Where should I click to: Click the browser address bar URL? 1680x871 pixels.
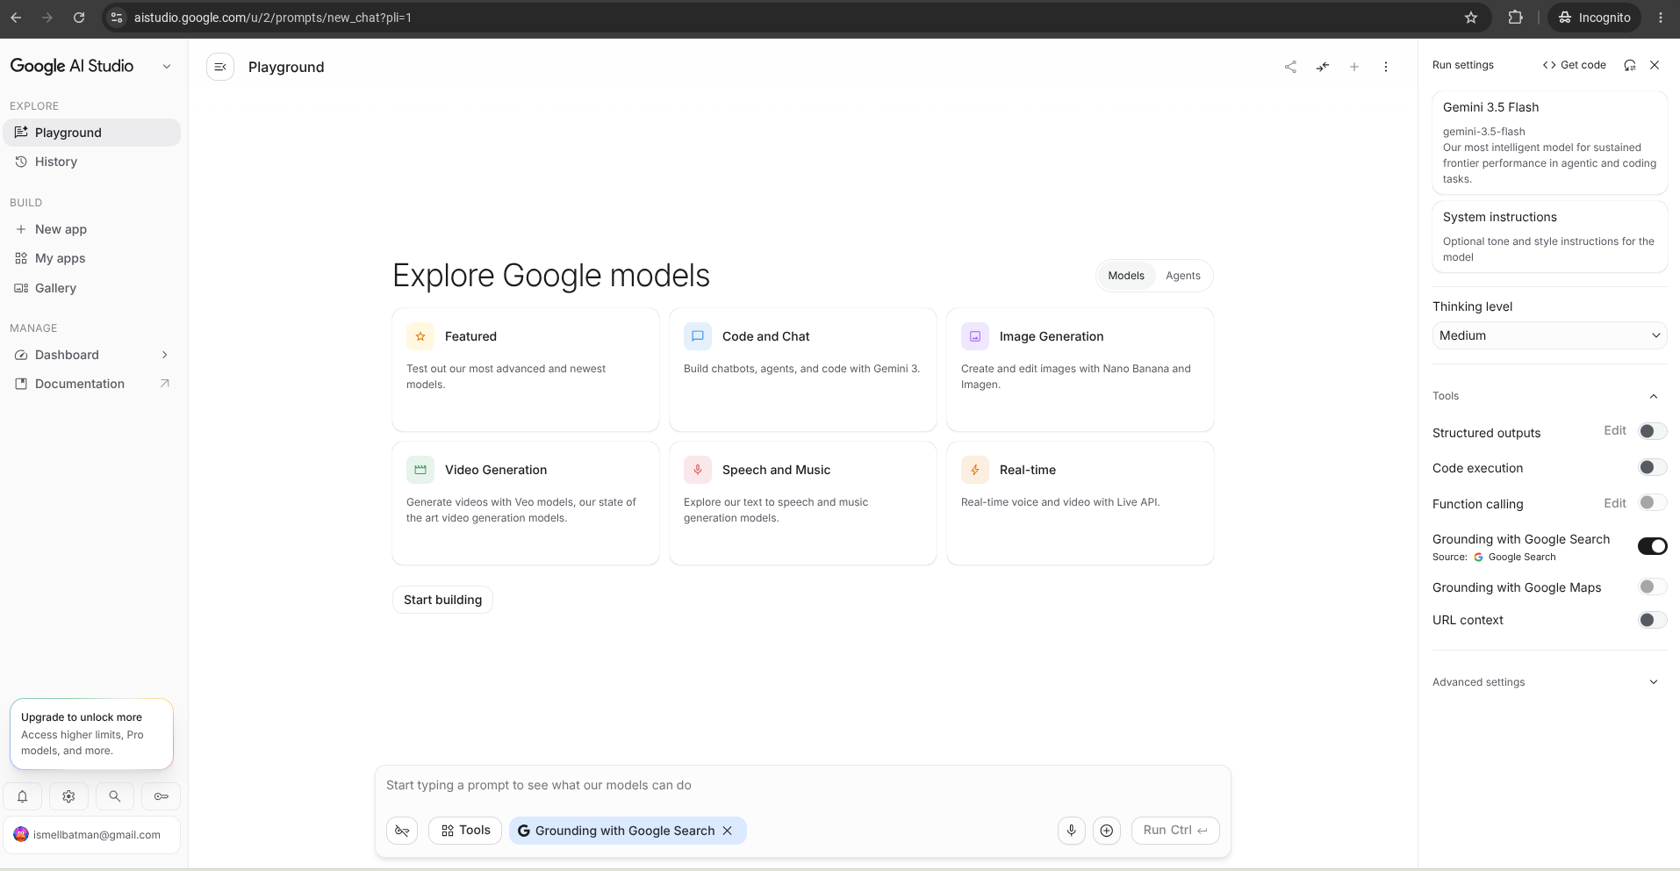[x=273, y=18]
